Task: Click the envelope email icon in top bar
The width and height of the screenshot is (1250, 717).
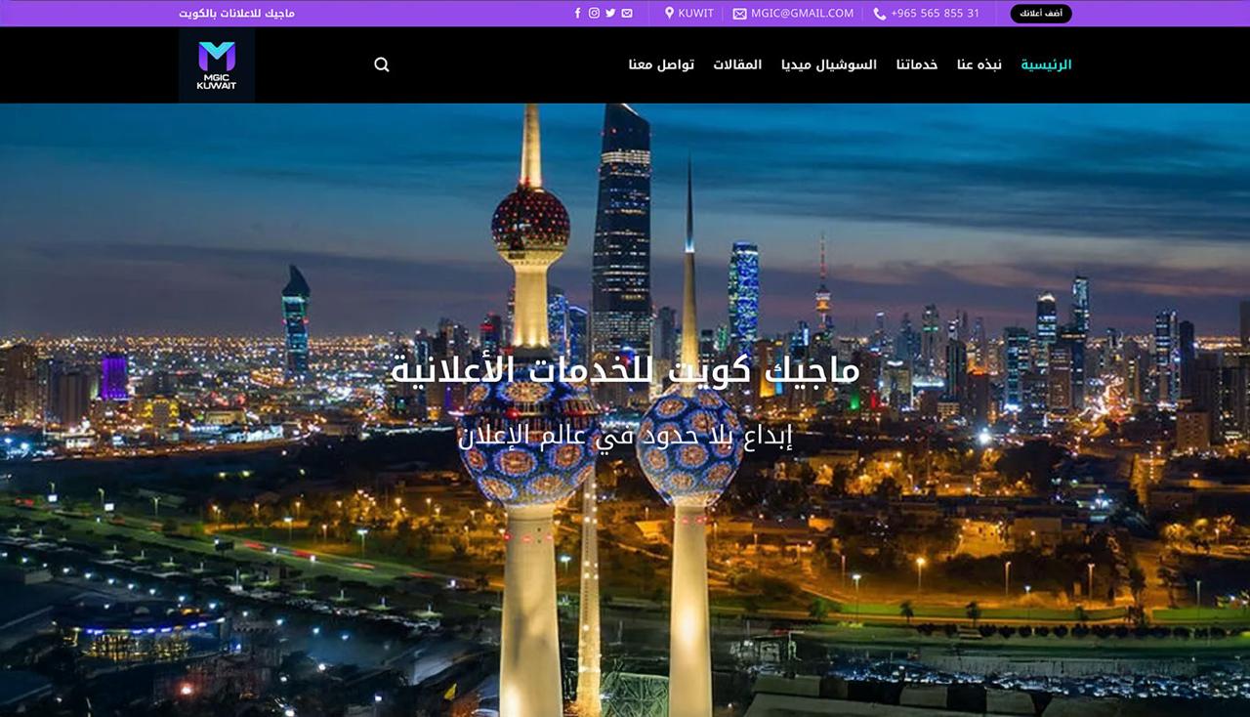Action: point(626,13)
